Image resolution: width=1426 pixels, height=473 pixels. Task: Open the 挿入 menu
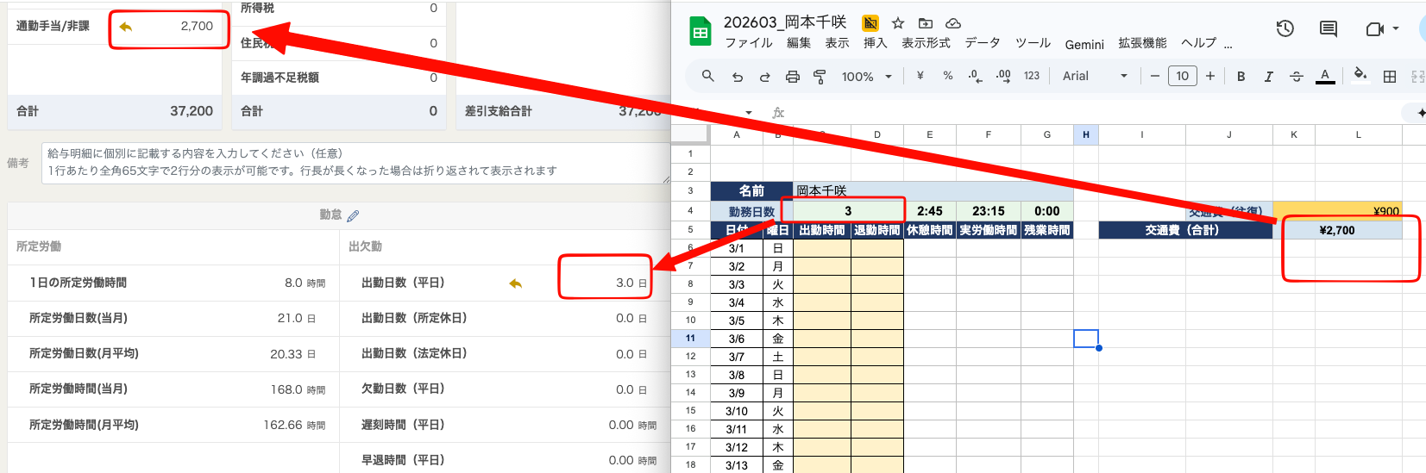[x=876, y=43]
